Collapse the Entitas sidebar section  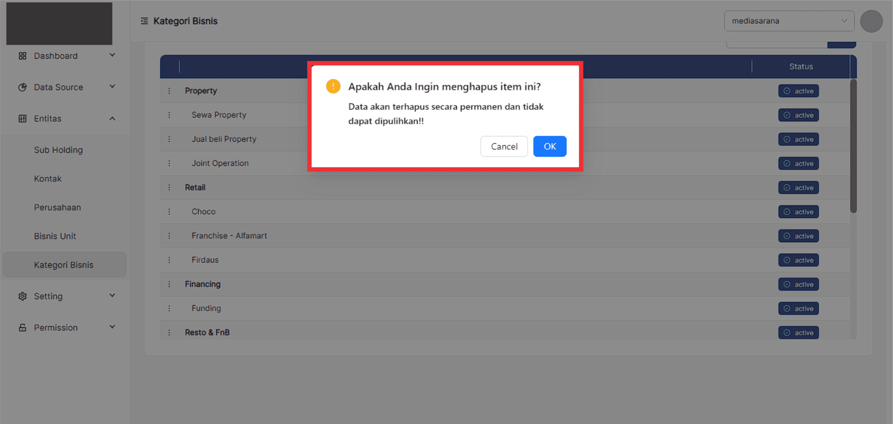coord(112,119)
